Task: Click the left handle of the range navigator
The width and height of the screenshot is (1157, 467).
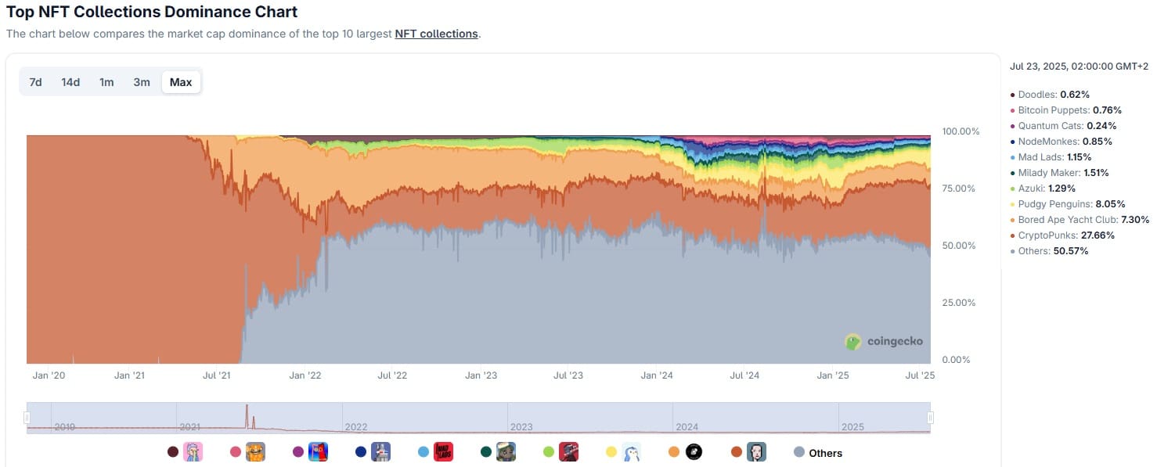Action: coord(27,418)
